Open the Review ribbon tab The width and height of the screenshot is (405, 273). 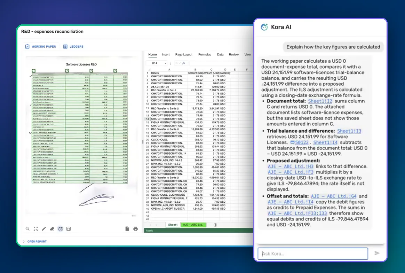[x=234, y=55]
